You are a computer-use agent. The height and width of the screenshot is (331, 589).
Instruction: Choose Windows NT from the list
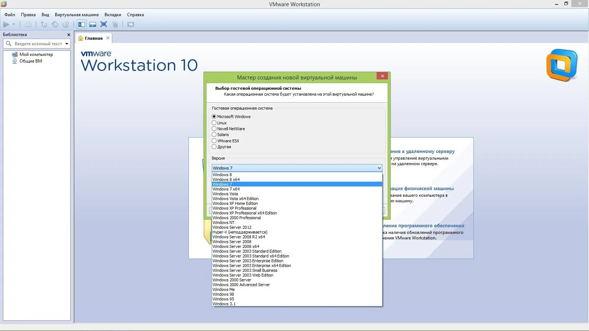tap(297, 223)
